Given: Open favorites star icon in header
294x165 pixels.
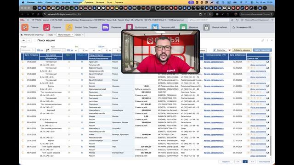Looking at the screenshot, I should [x=242, y=20].
